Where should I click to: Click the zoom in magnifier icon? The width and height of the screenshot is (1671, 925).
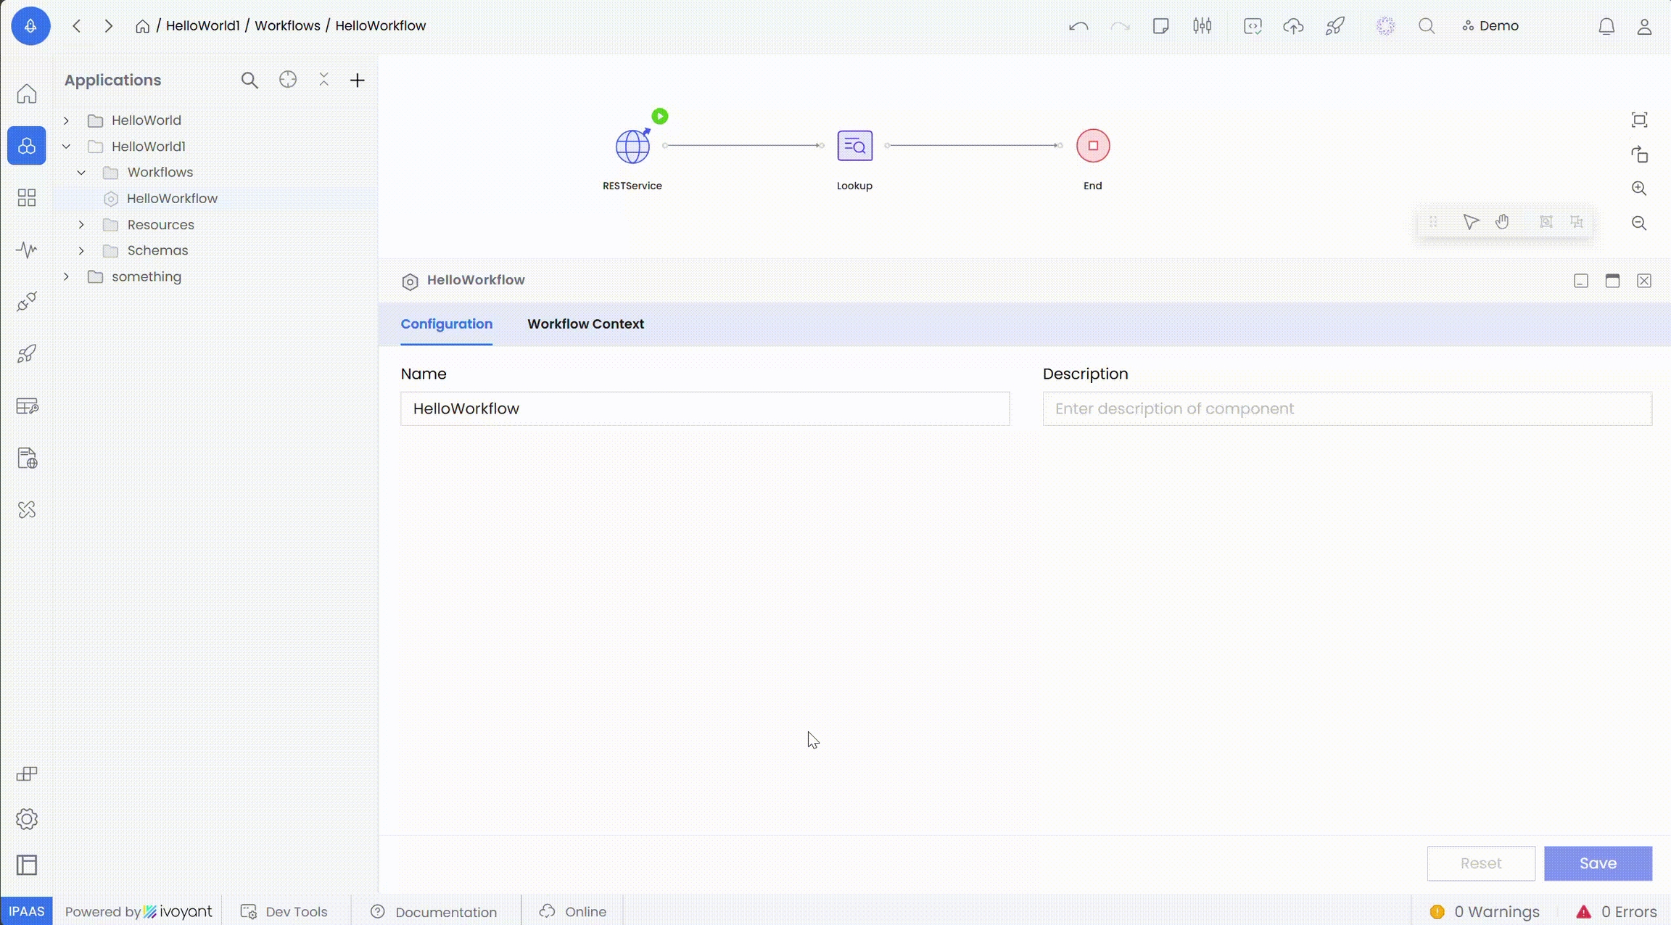pyautogui.click(x=1638, y=189)
